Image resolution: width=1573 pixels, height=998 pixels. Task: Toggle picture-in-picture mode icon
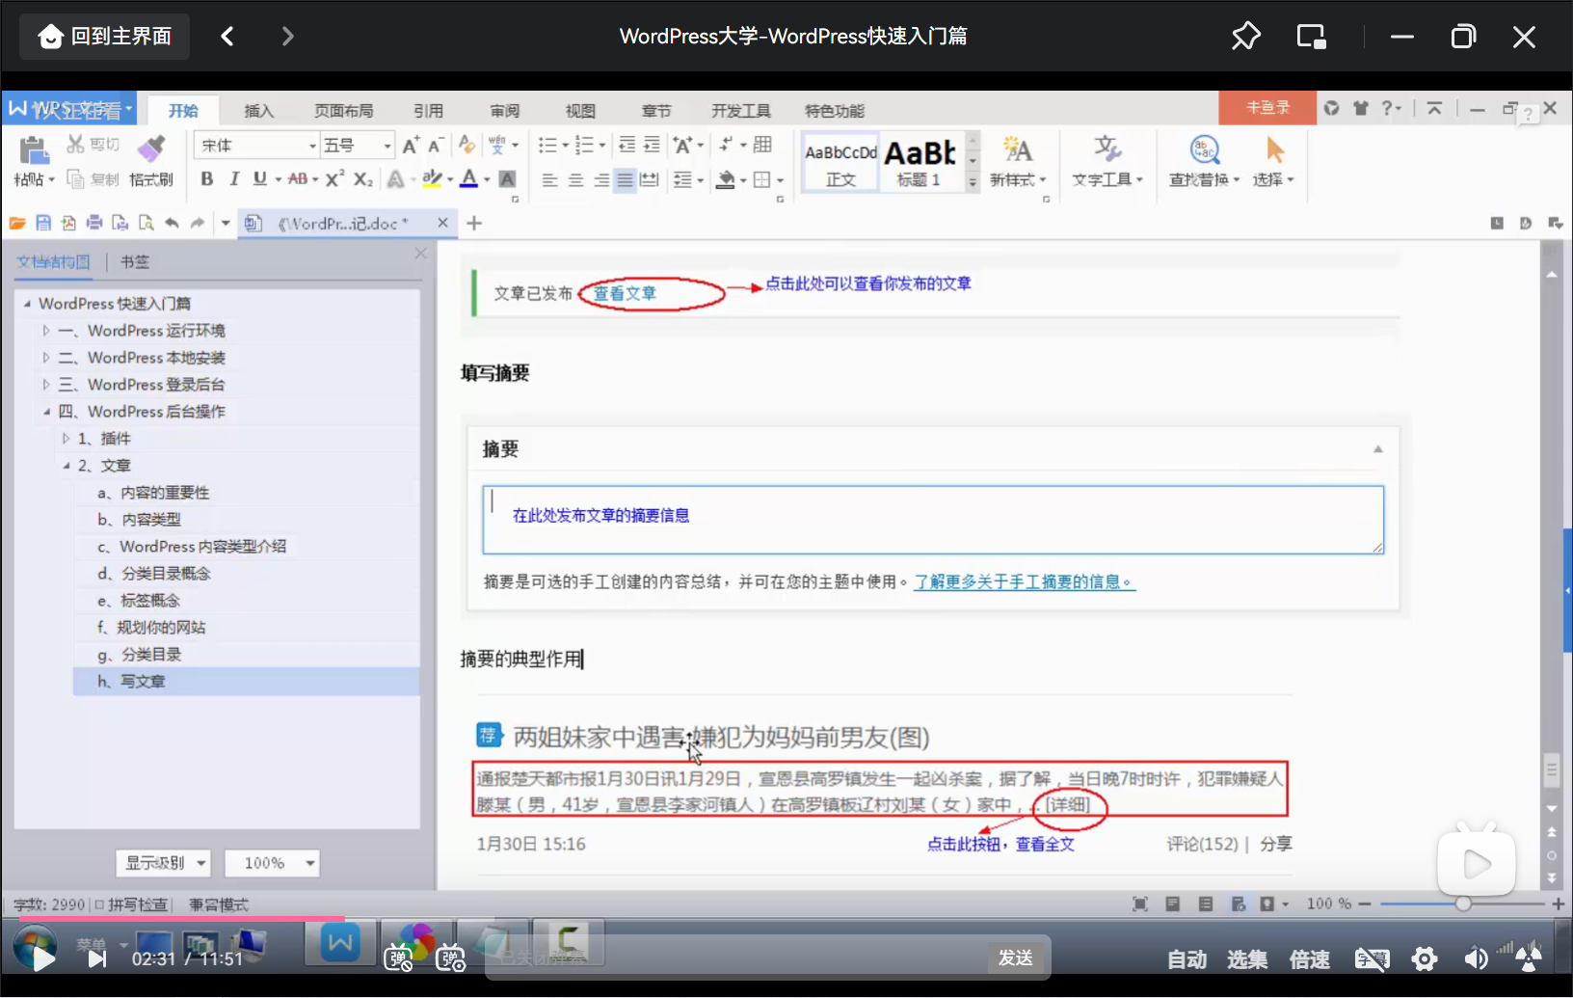point(1311,37)
